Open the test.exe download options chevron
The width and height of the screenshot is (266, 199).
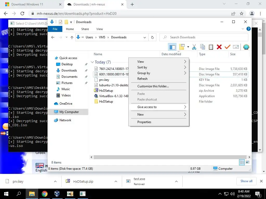tap(176, 181)
